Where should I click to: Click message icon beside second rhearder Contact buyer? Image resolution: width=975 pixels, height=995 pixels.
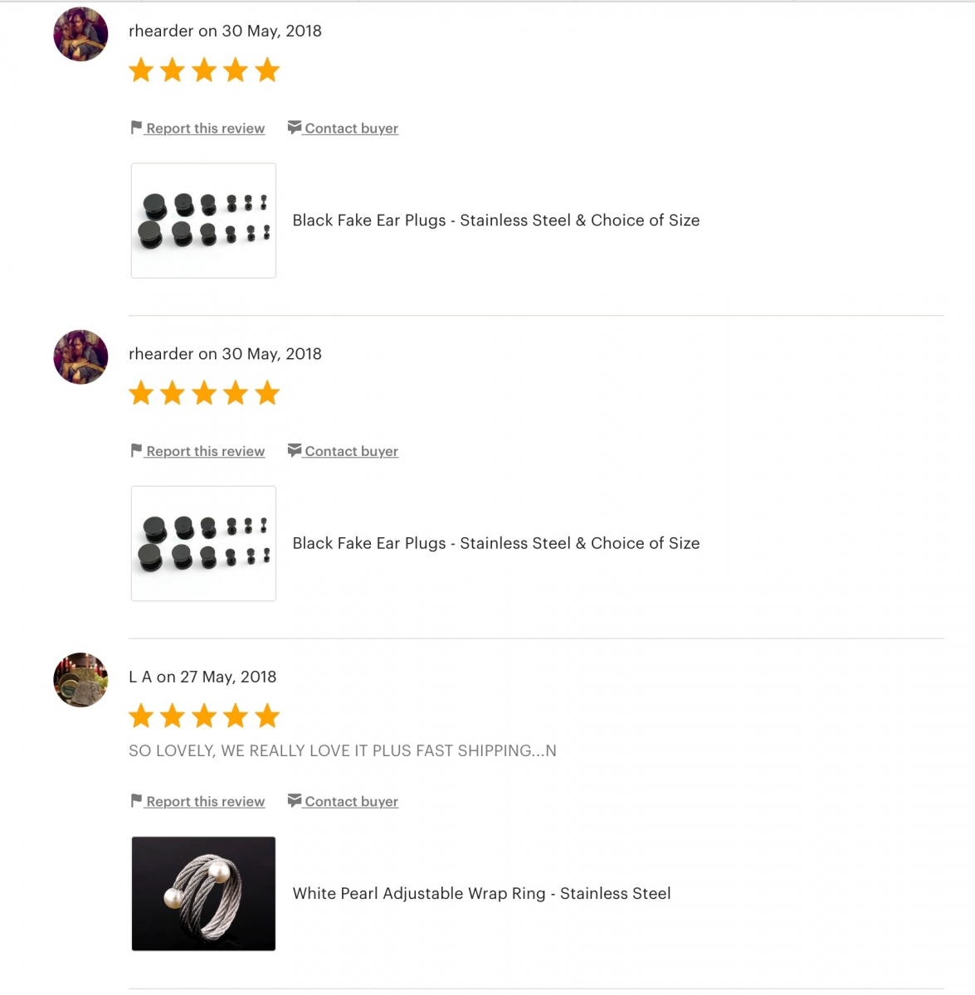[x=295, y=450]
